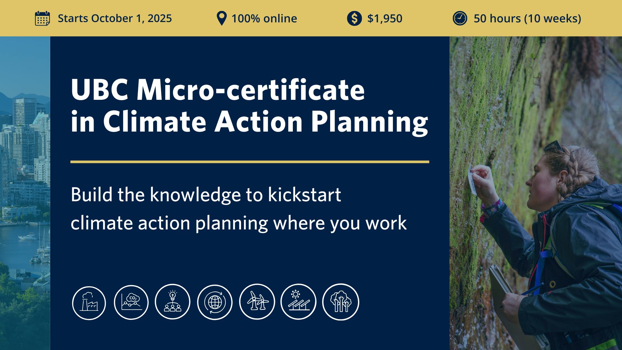Click the '50 hours (10 weeks)' text
Viewport: 622px width, 350px height.
527,18
